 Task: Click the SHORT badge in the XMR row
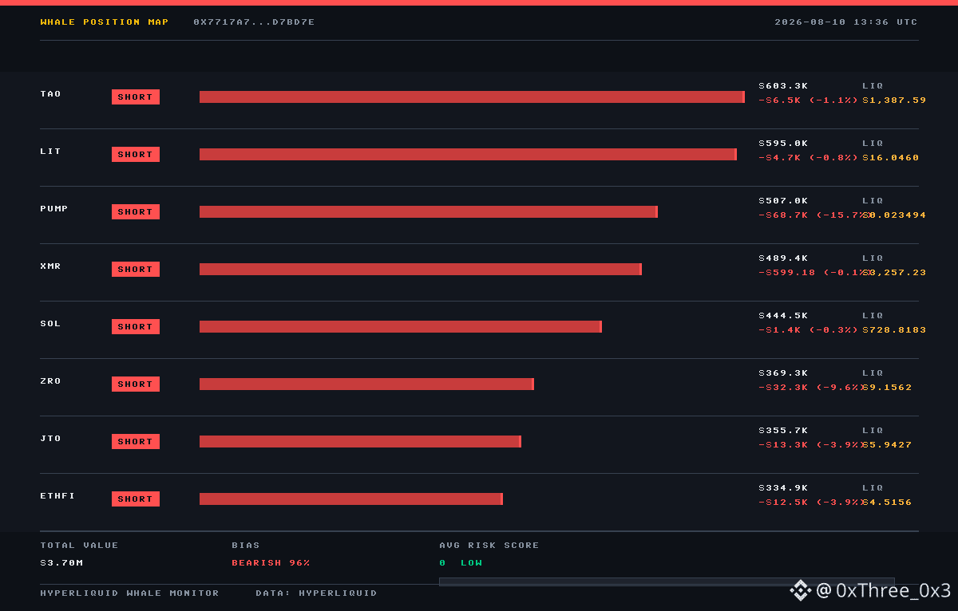pos(136,270)
